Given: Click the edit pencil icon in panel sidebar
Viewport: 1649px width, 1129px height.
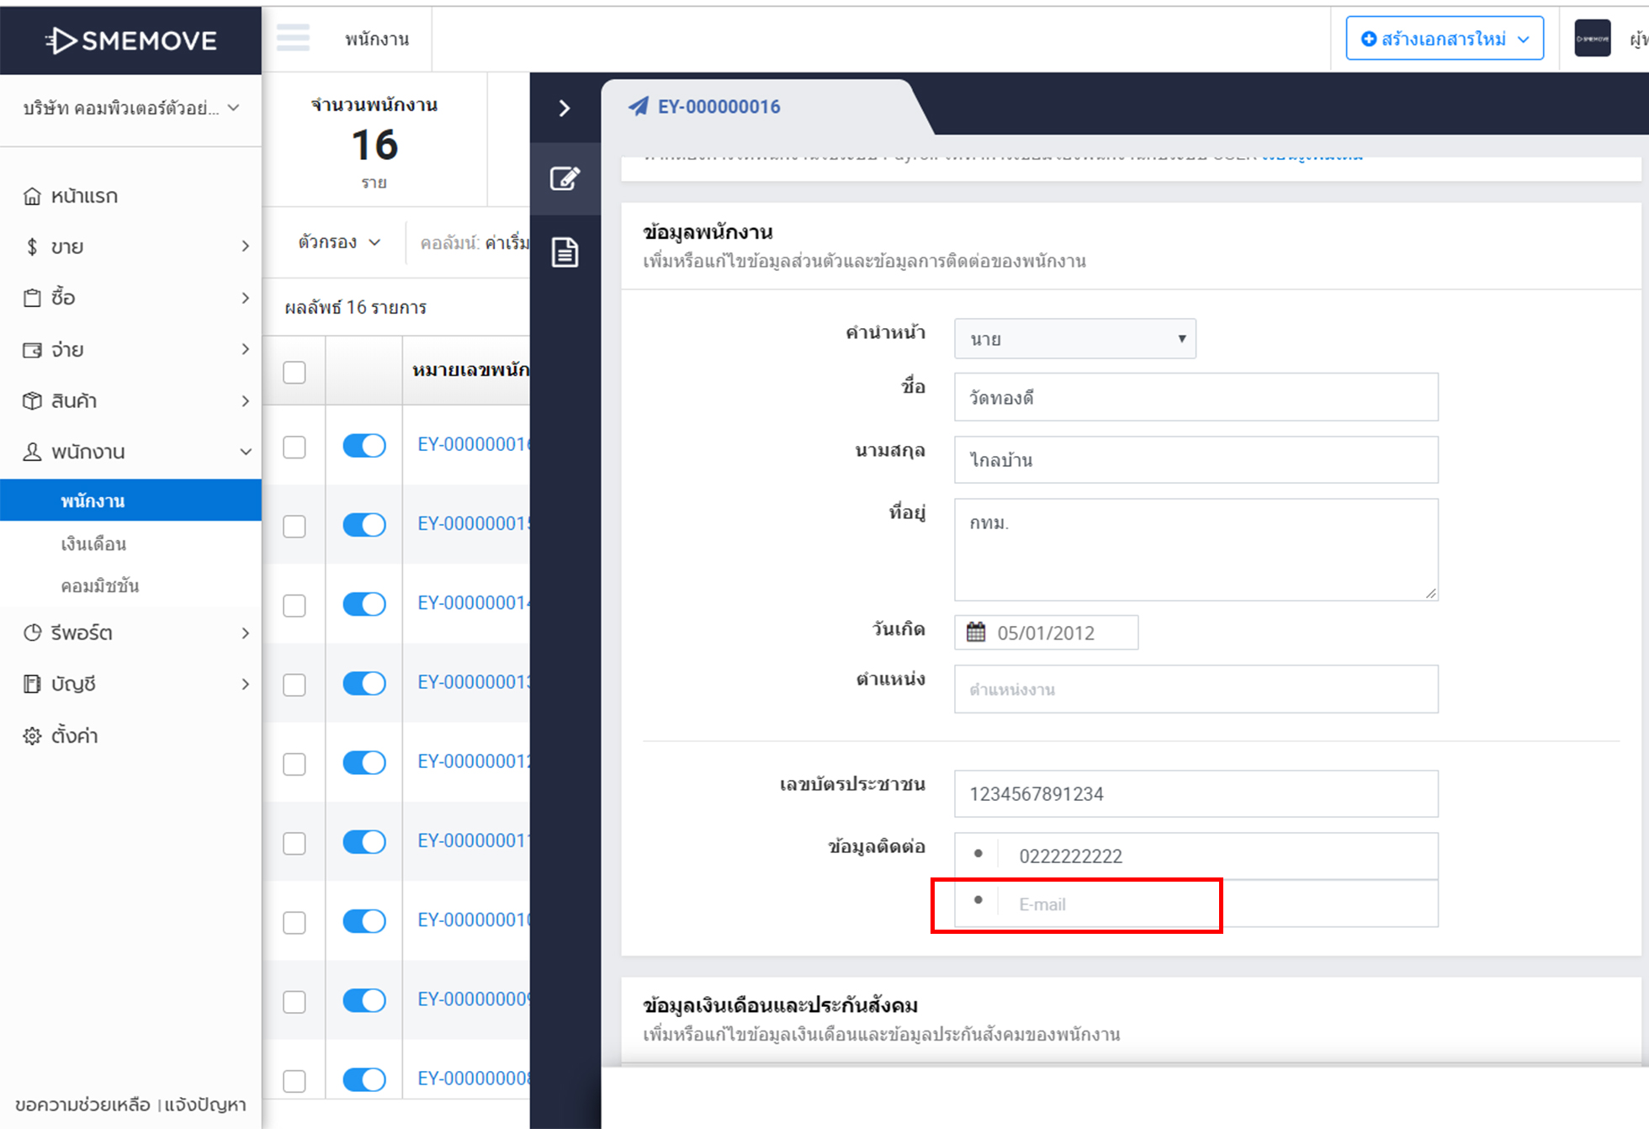Looking at the screenshot, I should (x=565, y=178).
